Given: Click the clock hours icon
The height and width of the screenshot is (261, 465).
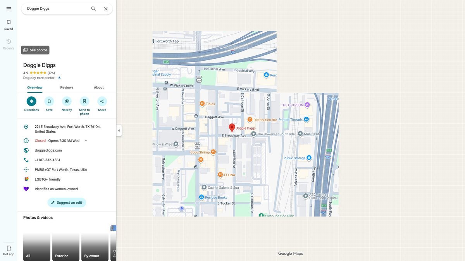Looking at the screenshot, I should (x=26, y=141).
